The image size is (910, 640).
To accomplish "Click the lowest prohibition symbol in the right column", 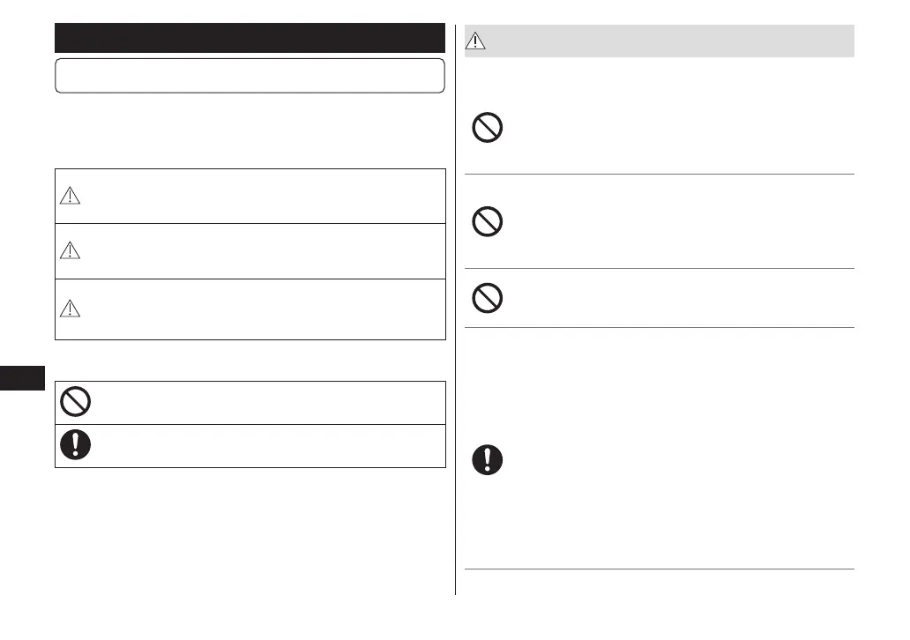I will [488, 298].
